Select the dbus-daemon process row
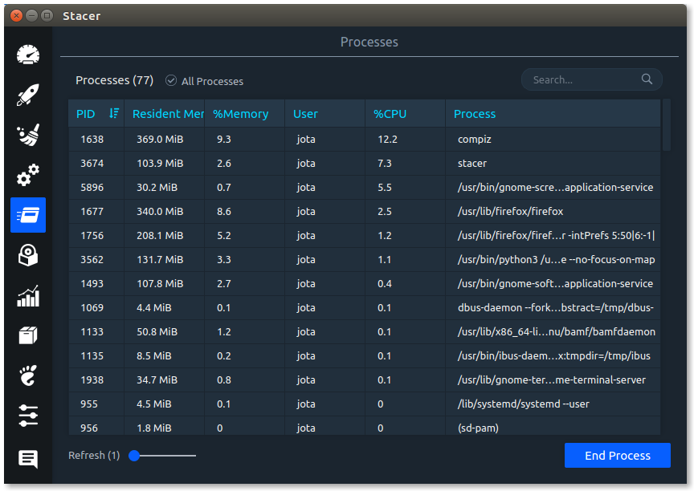Image resolution: width=694 pixels, height=491 pixels. click(364, 307)
